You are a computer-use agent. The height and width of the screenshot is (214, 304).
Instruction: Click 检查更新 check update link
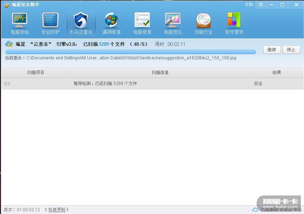(x=57, y=209)
